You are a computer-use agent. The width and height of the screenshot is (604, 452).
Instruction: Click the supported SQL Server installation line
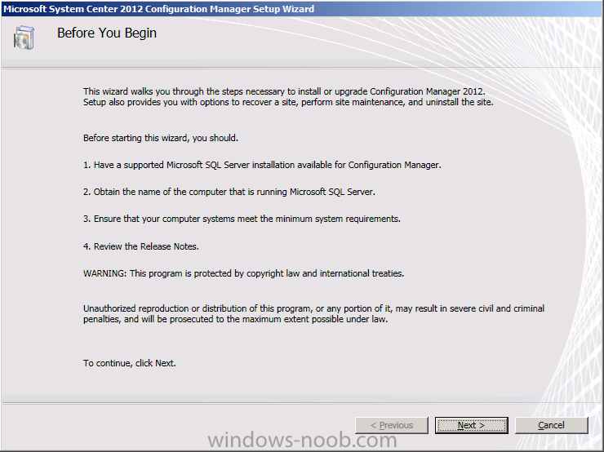click(x=262, y=165)
